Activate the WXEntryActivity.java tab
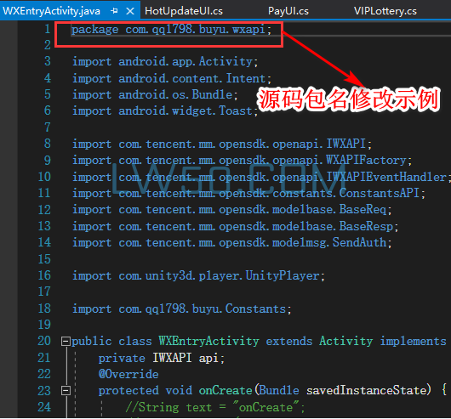This screenshot has width=451, height=419. [52, 11]
